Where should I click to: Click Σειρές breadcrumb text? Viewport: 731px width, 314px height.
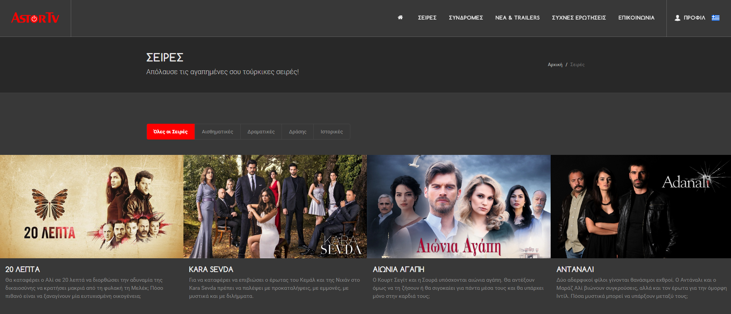coord(577,65)
